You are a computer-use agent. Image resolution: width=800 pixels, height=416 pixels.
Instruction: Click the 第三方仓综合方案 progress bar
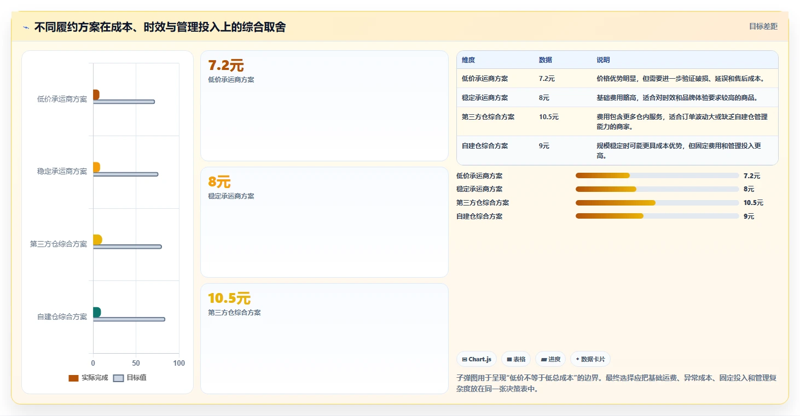pyautogui.click(x=657, y=203)
